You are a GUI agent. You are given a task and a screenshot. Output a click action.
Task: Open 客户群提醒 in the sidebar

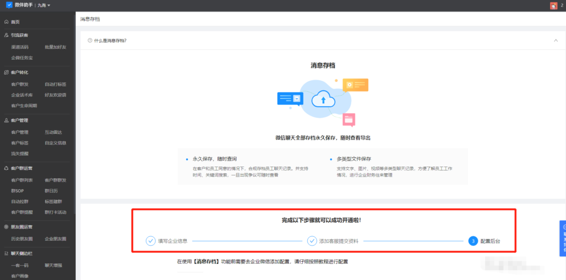click(22, 212)
